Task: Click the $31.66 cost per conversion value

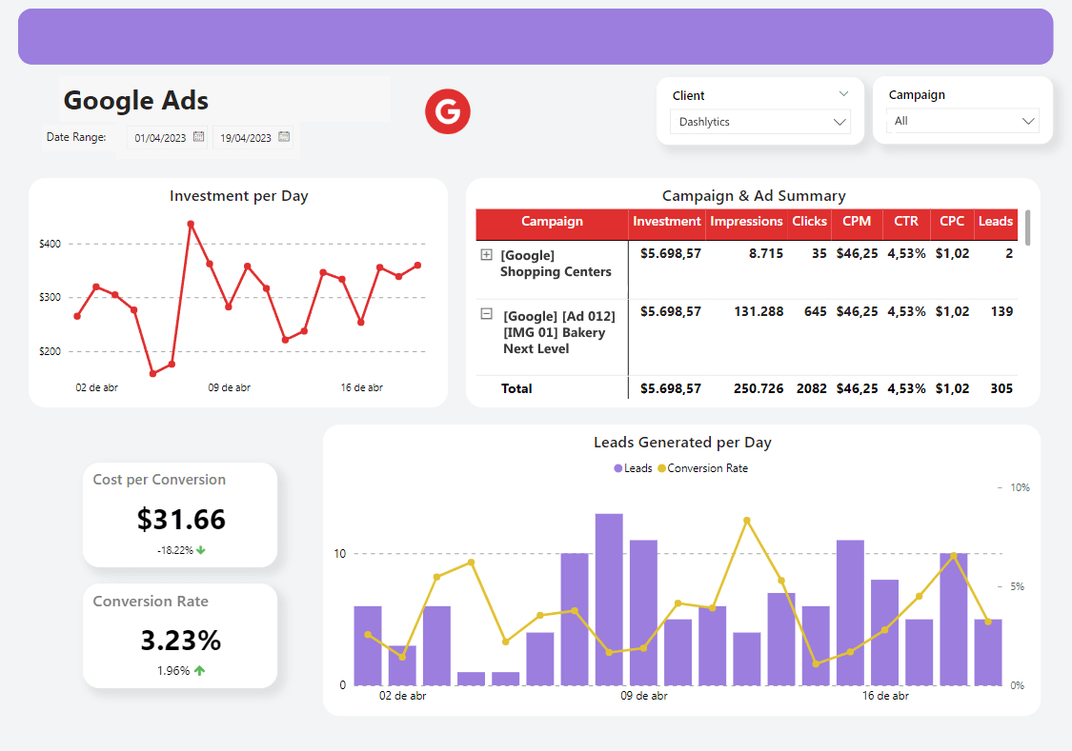Action: click(x=181, y=520)
